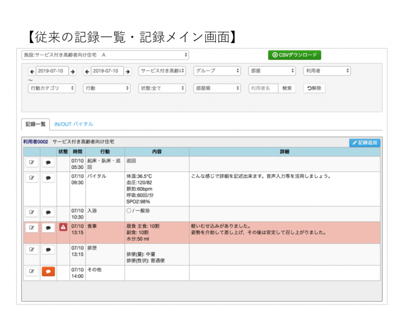Viewport: 396px width, 325px height.
Task: Open the 部屋順 sort dropdown
Action: click(x=217, y=88)
